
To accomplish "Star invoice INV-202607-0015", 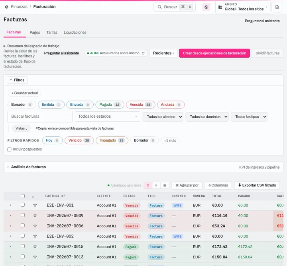I will (x=35, y=247).
